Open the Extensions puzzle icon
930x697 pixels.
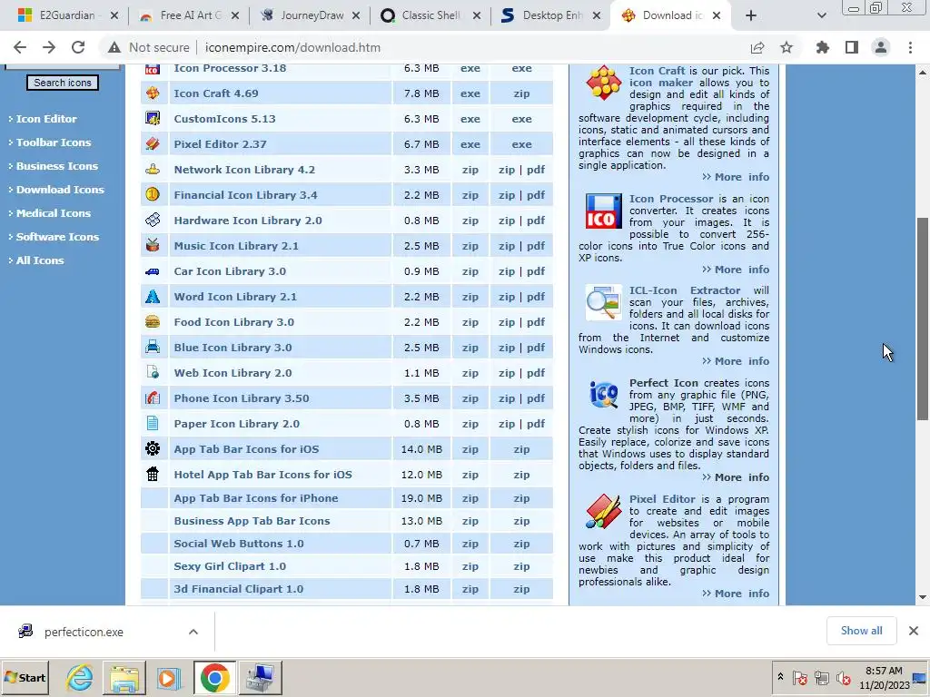823,47
